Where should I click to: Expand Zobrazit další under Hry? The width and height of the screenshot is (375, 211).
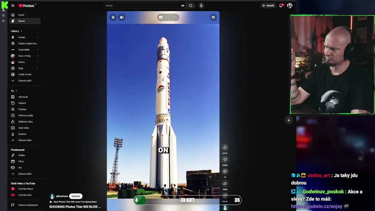tap(25, 174)
